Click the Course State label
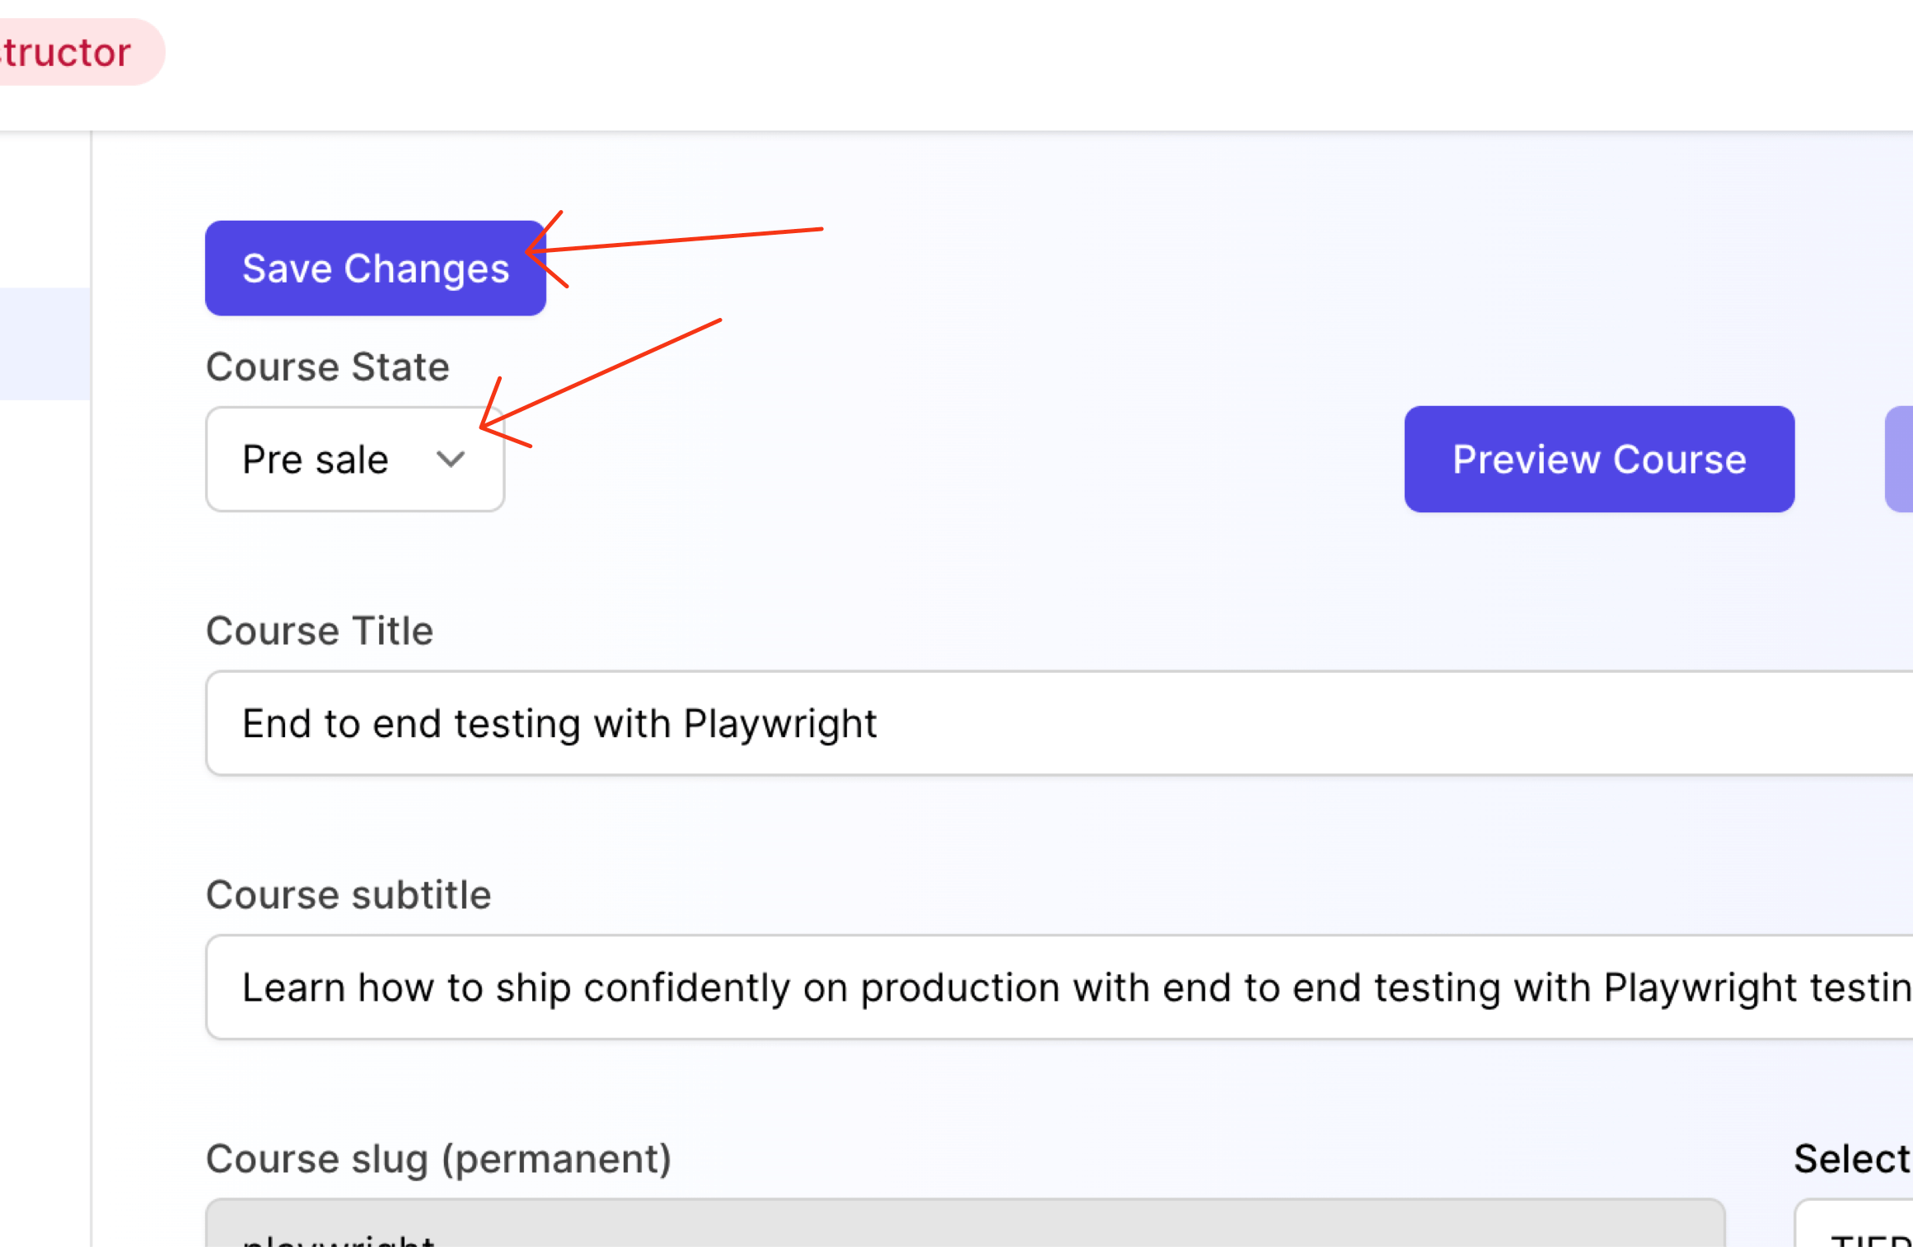 tap(327, 367)
